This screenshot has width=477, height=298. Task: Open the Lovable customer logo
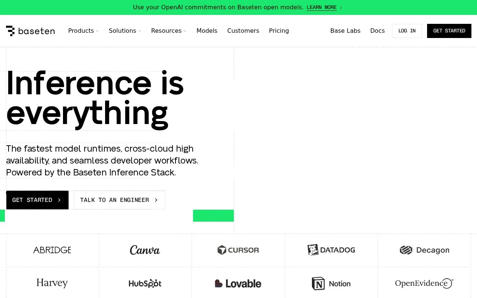(238, 283)
